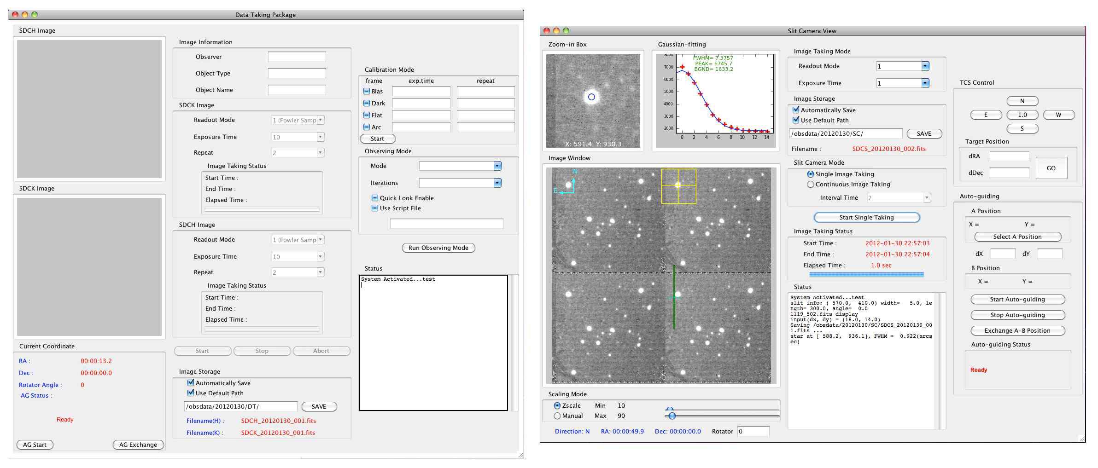The width and height of the screenshot is (1098, 468).
Task: Toggle the Arc frame checkbox
Action: point(367,127)
